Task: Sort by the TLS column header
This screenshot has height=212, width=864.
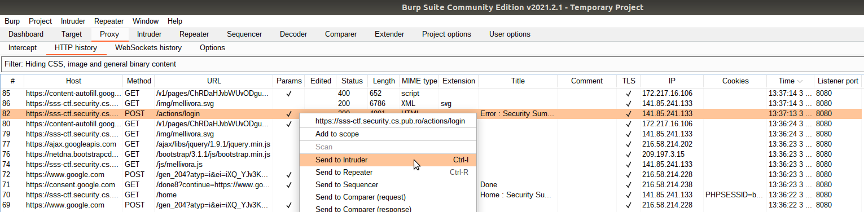Action: point(629,81)
